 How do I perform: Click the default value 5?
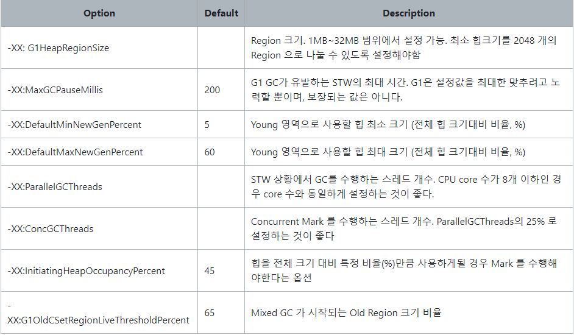[207, 125]
